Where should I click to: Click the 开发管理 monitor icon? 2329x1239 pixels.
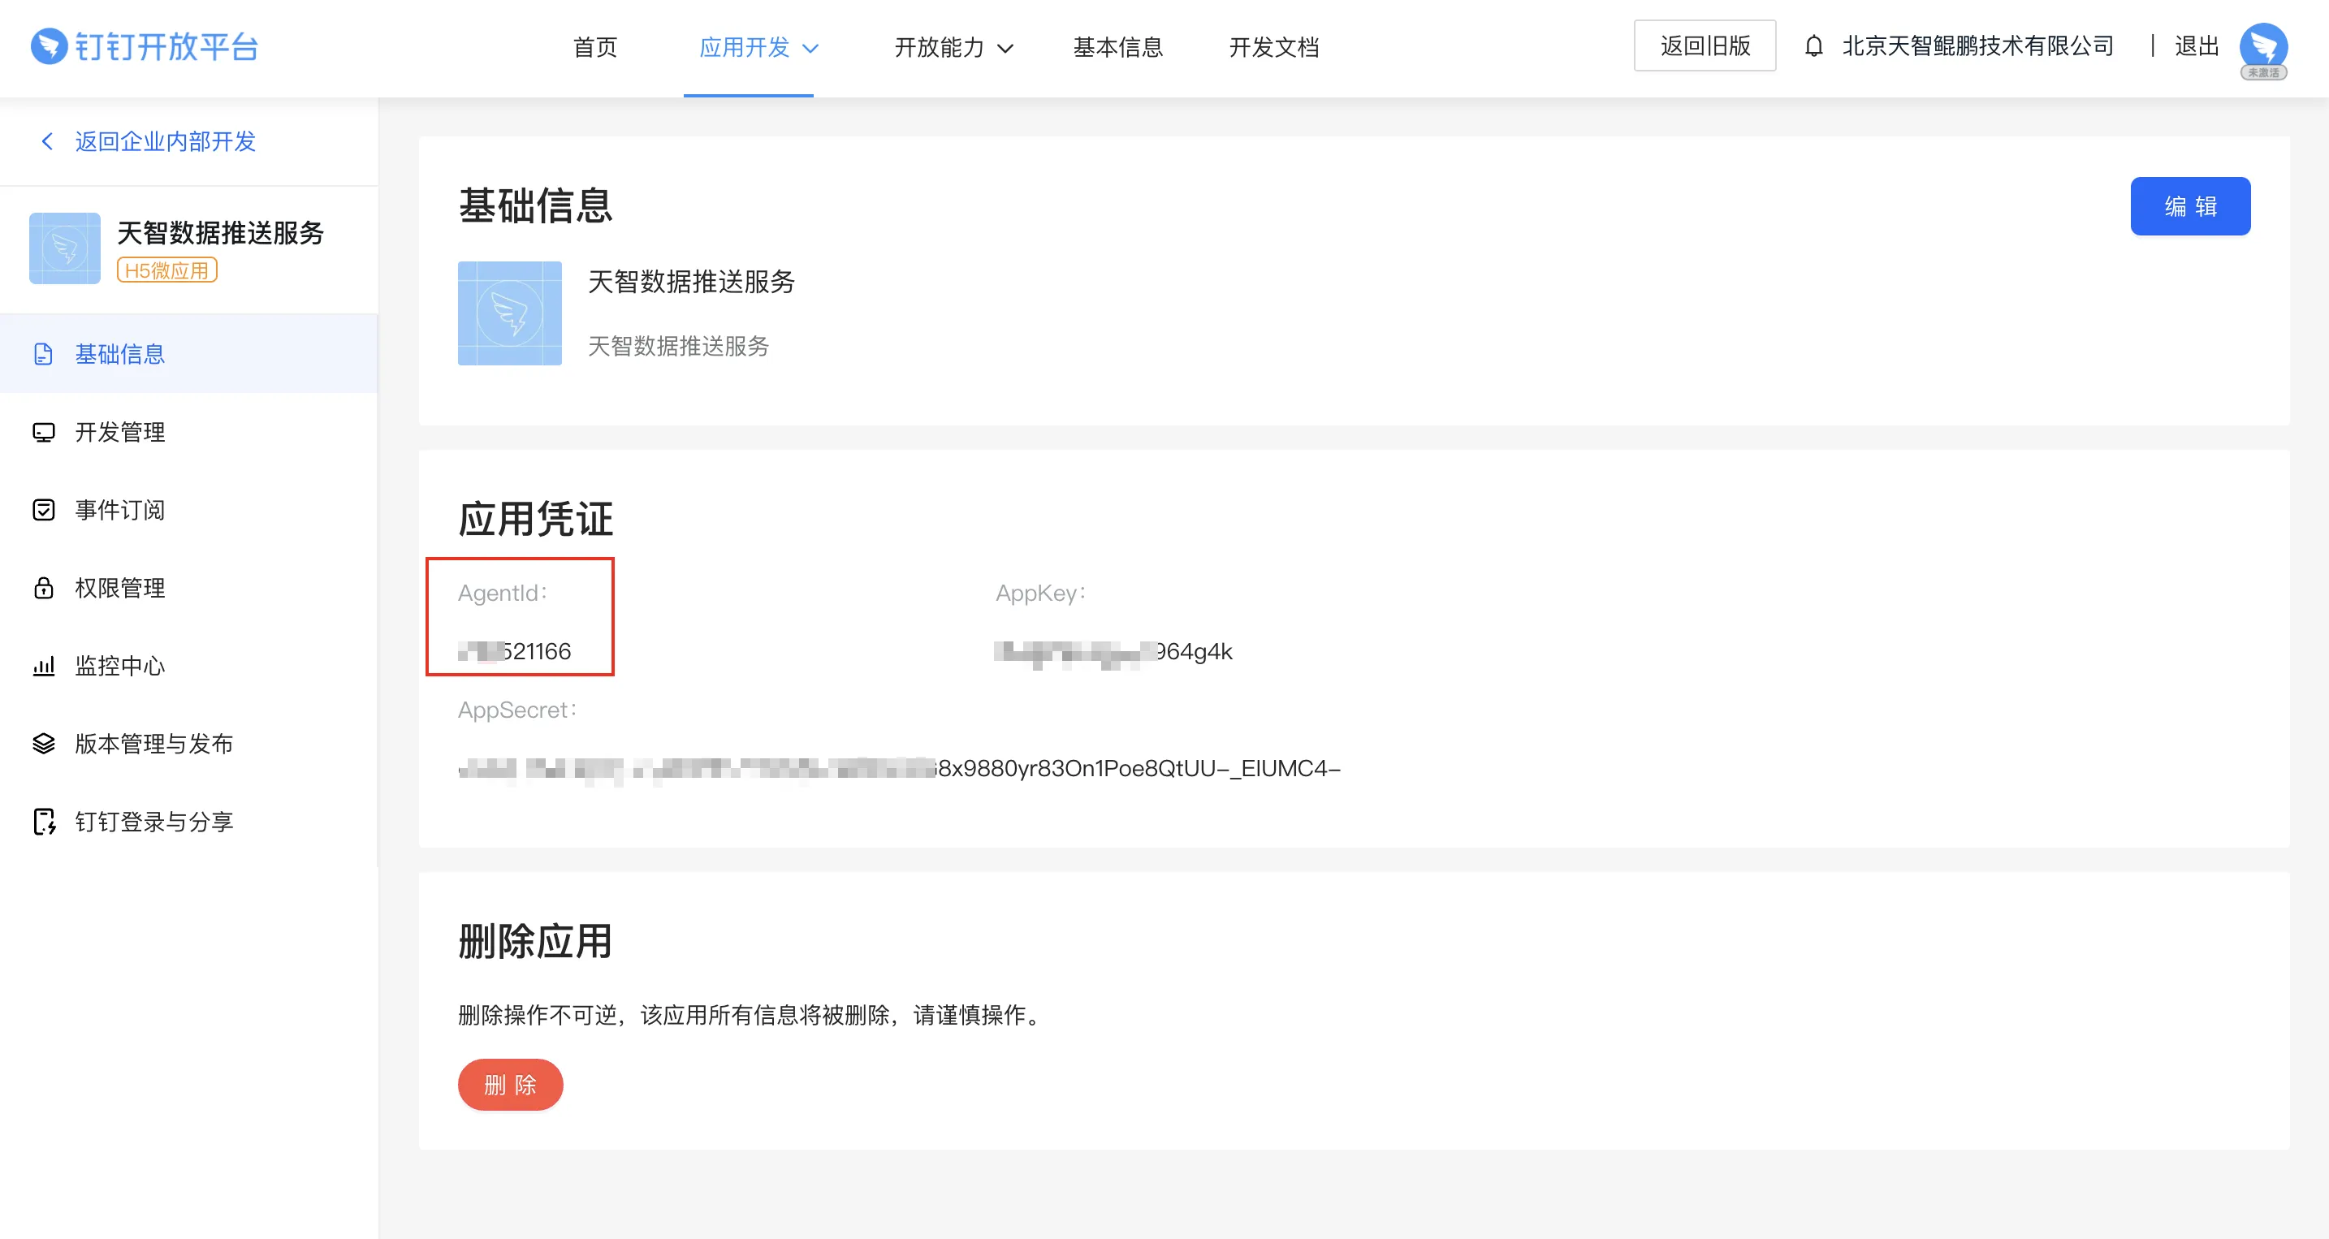click(43, 432)
